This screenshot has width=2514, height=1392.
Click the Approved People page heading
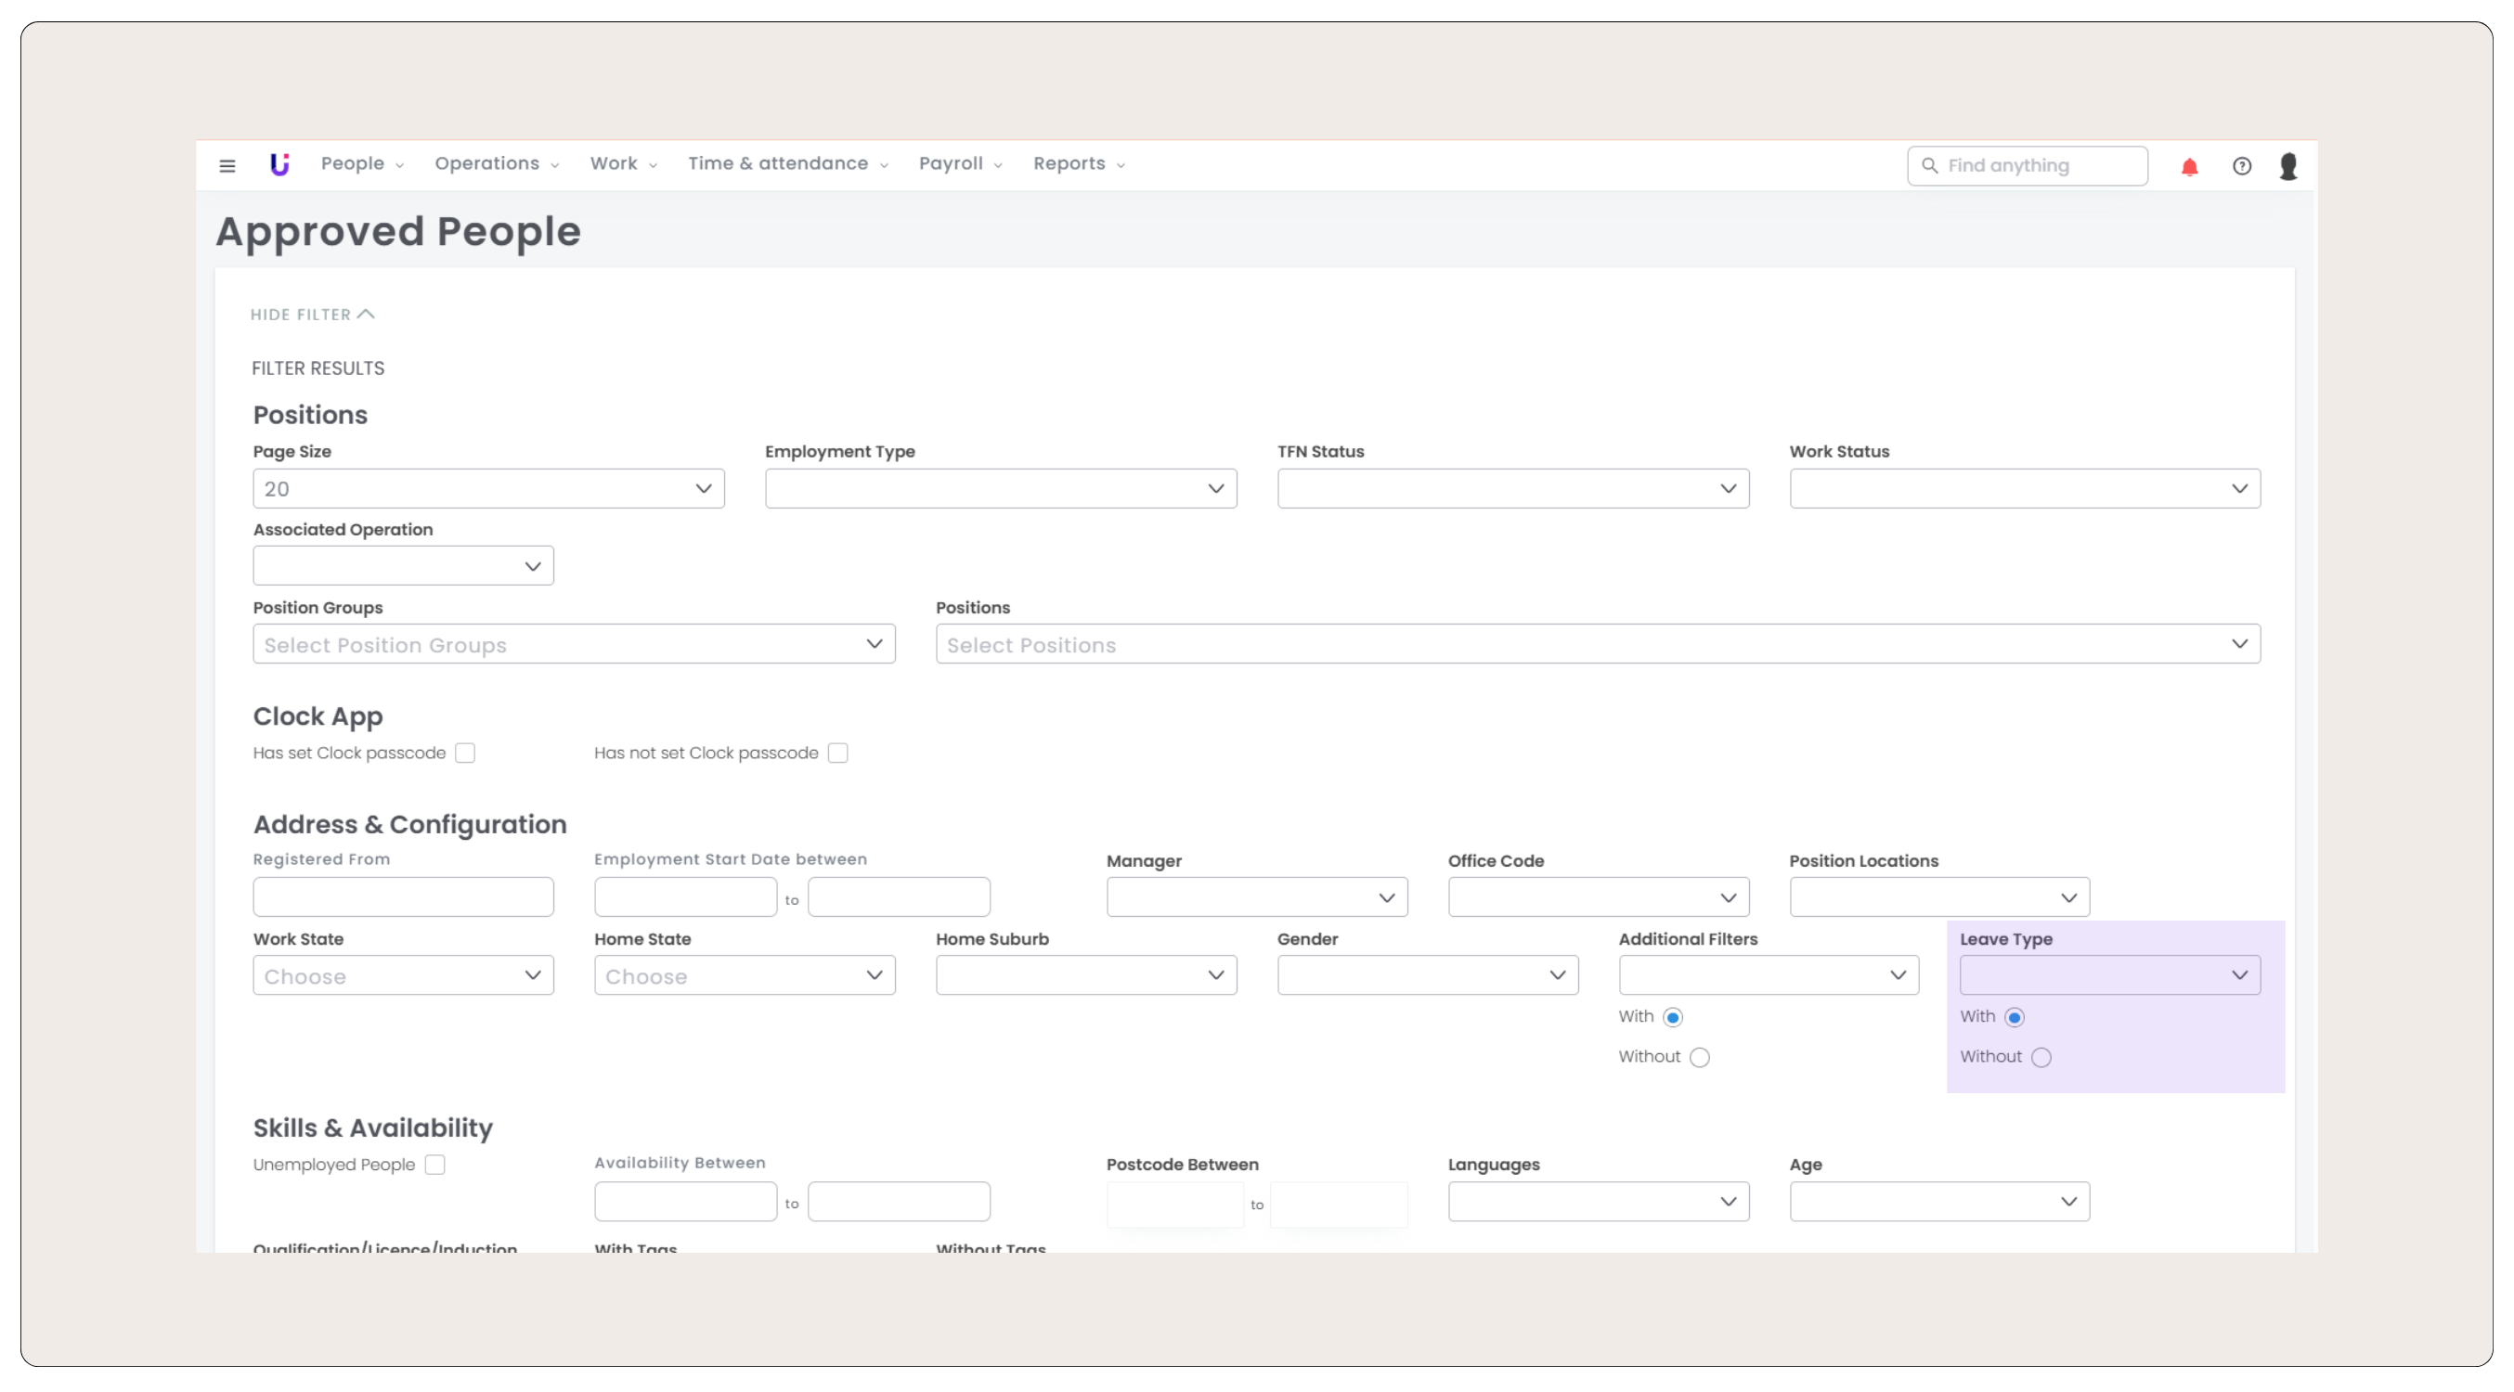tap(398, 232)
